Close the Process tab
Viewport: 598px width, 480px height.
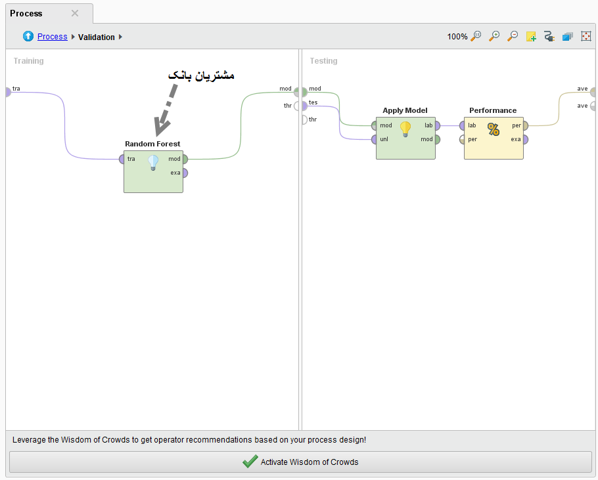click(75, 13)
